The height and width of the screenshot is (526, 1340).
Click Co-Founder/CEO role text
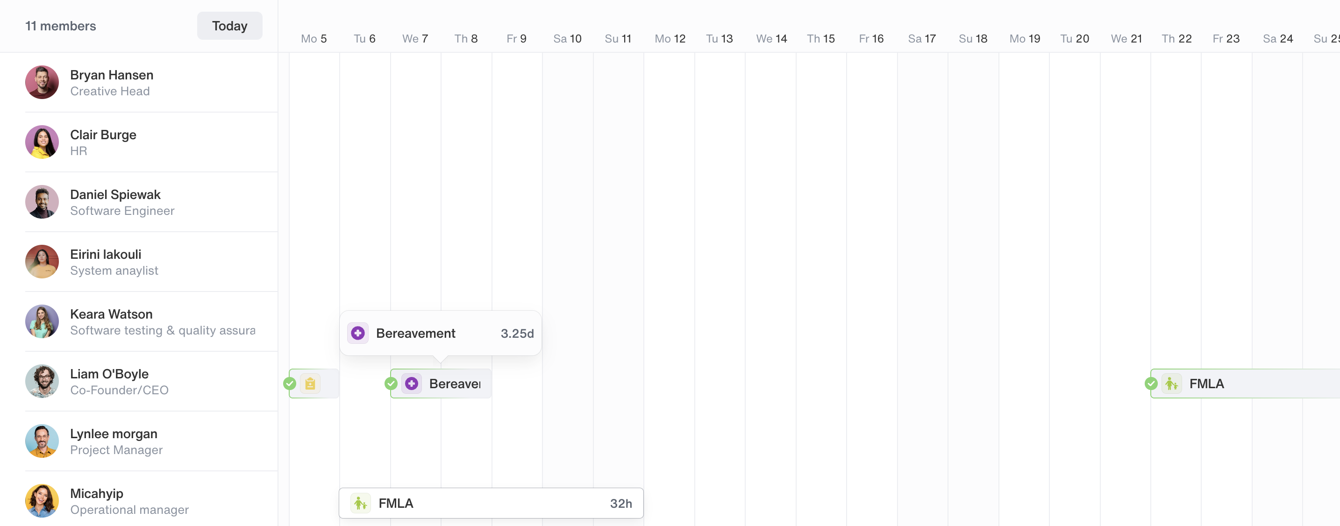pos(119,390)
